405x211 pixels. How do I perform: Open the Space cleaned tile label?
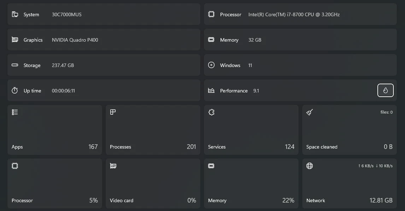(322, 147)
